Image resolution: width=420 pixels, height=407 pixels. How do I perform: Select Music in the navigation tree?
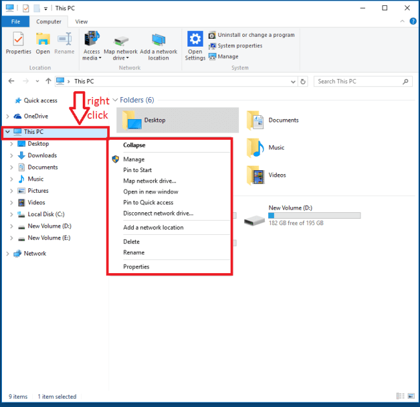click(30, 179)
